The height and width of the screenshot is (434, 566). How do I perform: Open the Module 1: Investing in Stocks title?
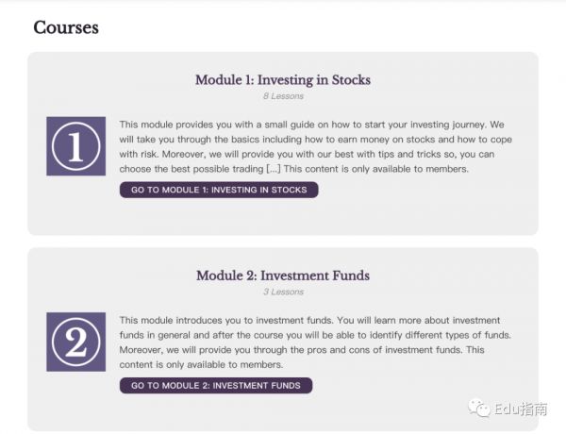(x=282, y=80)
